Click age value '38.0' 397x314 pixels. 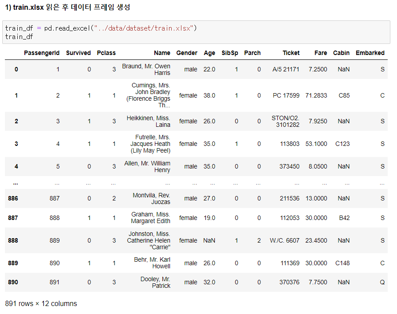[x=209, y=95]
